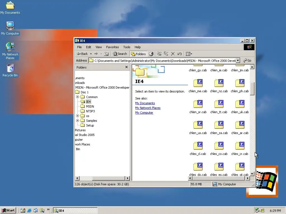Viewport: 286px width, 214px height.
Task: Open the Help menu
Action: 137,47
